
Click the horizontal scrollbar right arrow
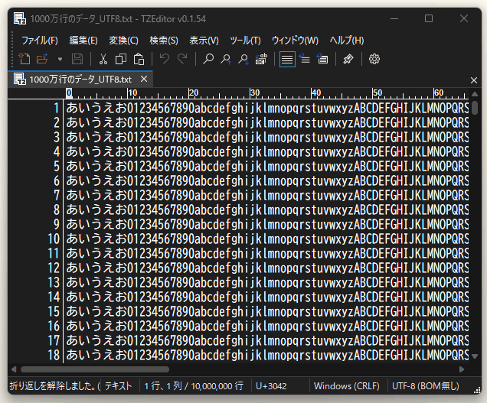coord(462,369)
